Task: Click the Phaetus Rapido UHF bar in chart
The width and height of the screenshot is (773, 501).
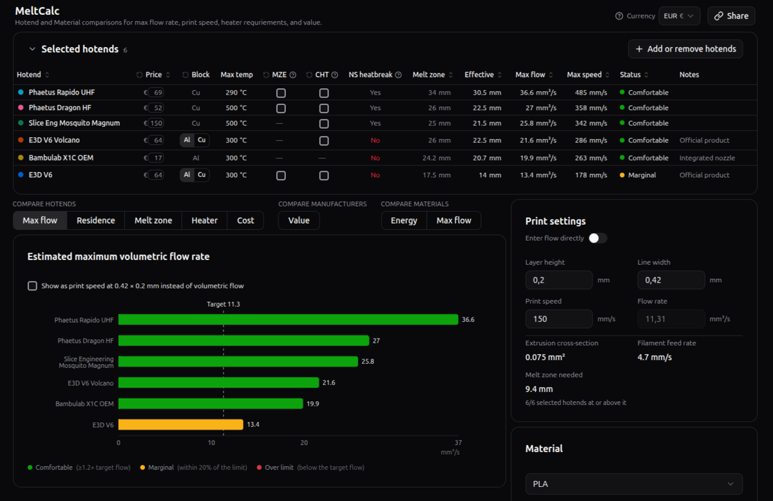Action: point(288,319)
